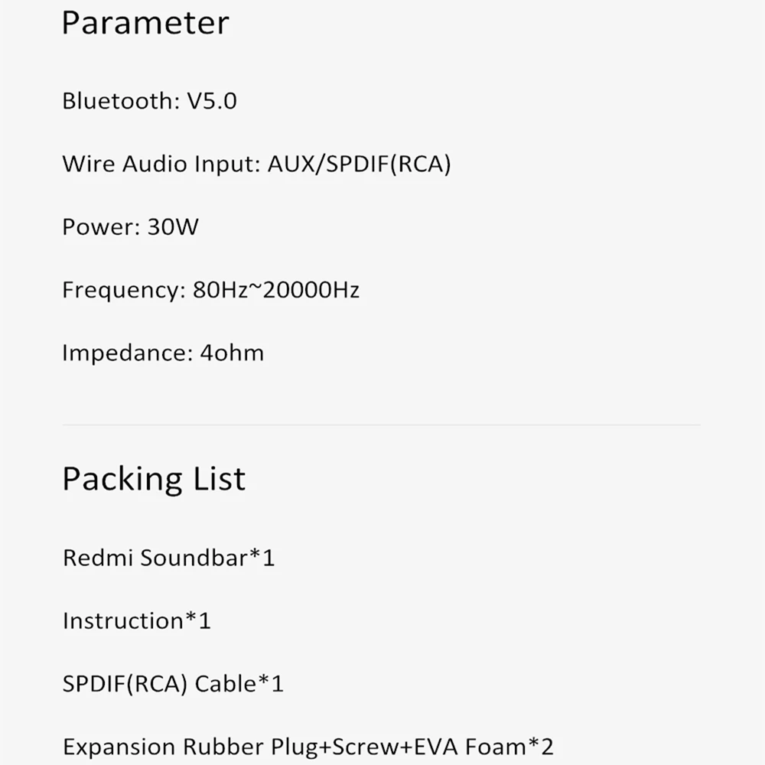
Task: Select the "Bluetooth" label text
Action: tap(119, 101)
